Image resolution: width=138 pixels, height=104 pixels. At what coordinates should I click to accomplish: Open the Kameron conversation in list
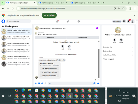tap(16, 57)
